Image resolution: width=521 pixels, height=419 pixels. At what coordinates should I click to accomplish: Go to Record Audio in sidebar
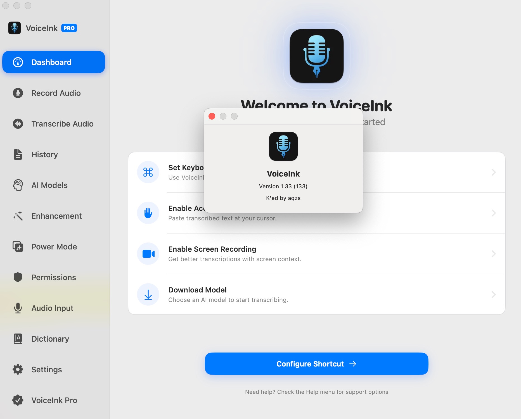click(54, 93)
